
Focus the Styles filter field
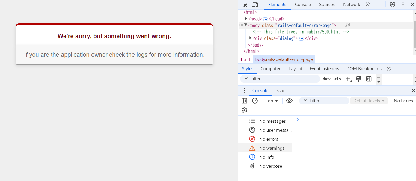coord(280,79)
